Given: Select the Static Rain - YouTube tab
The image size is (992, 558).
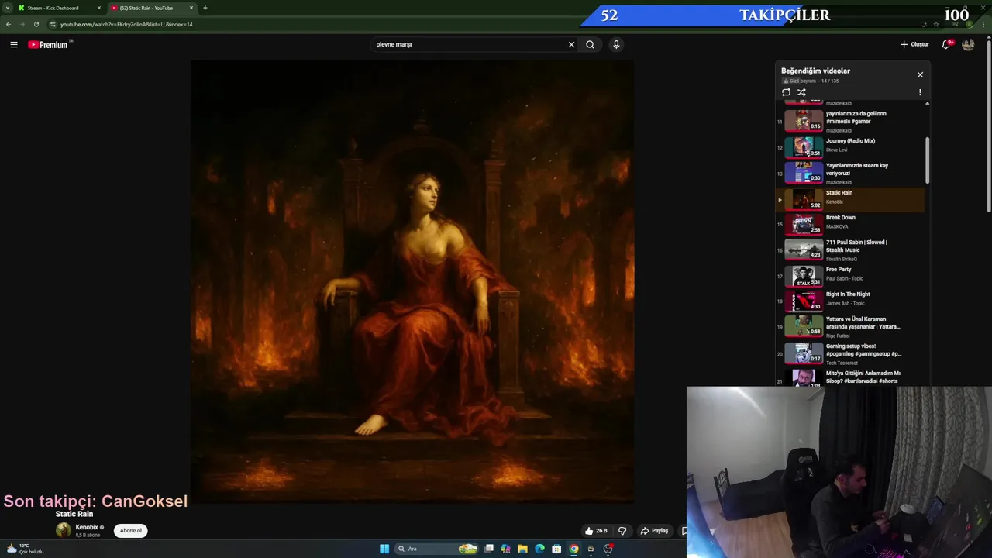Looking at the screenshot, I should [x=151, y=8].
